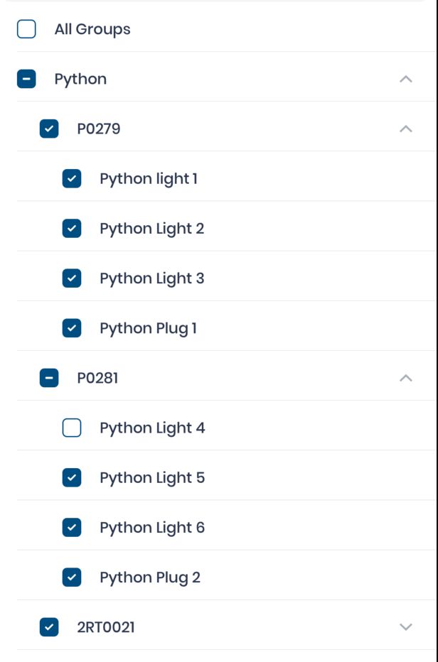Image resolution: width=438 pixels, height=662 pixels.
Task: Deselect Python Light 6 checkbox
Action: pos(72,527)
